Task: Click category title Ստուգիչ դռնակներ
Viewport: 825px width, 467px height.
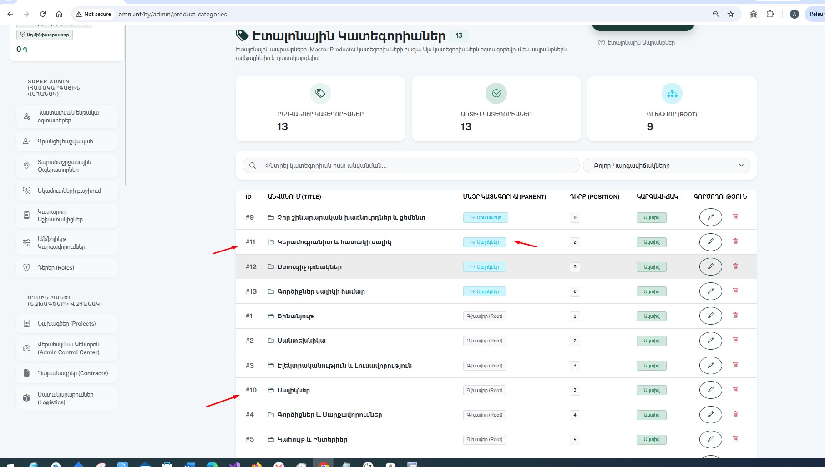Action: pos(309,267)
